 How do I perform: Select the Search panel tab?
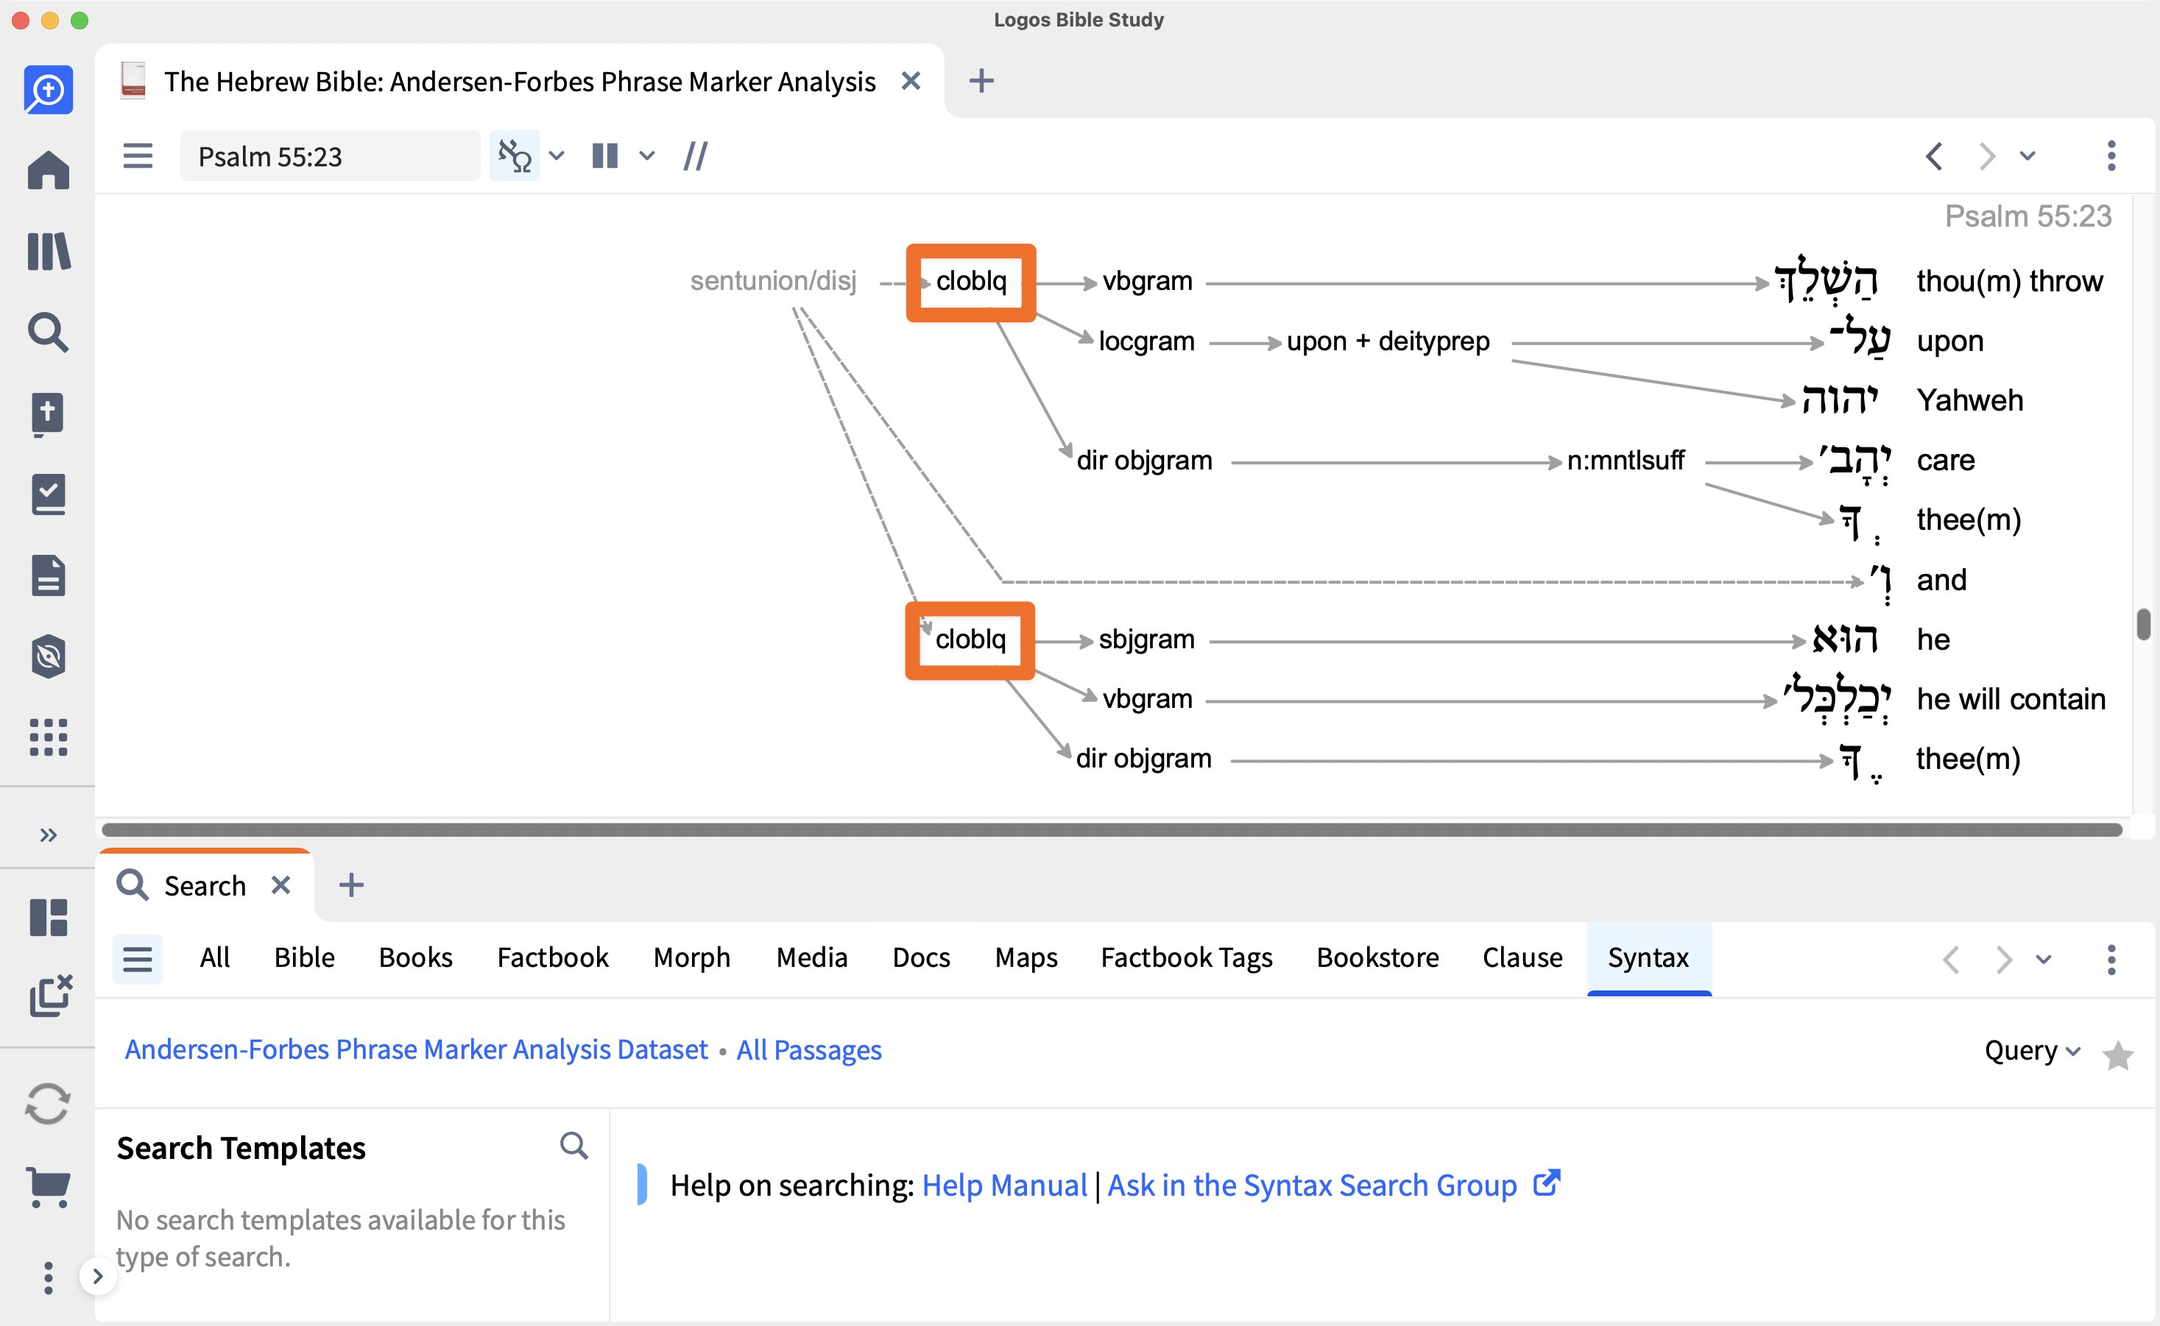coord(205,886)
